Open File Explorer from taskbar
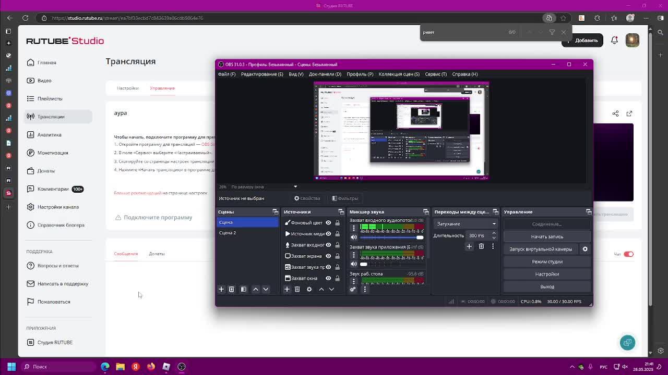The height and width of the screenshot is (375, 668). coord(120,367)
